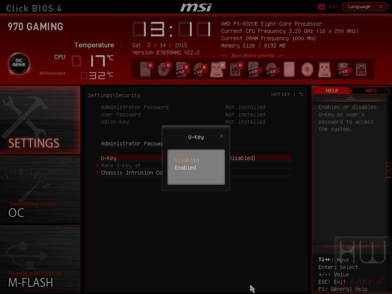Switch to the HELP tab
This screenshot has width=392, height=294.
point(332,90)
